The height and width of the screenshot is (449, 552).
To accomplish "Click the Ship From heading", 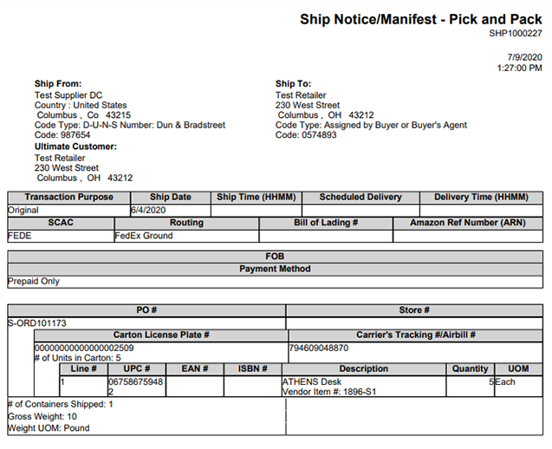I will tap(57, 84).
